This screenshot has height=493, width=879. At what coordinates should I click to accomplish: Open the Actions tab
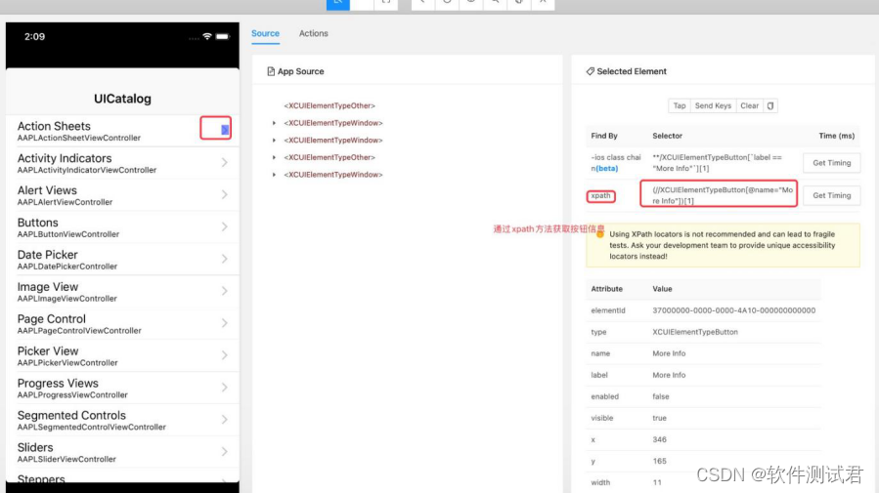pos(313,33)
